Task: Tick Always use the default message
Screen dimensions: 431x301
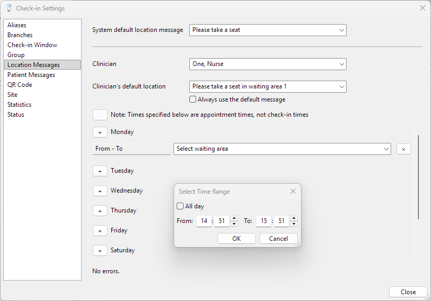Action: click(193, 99)
